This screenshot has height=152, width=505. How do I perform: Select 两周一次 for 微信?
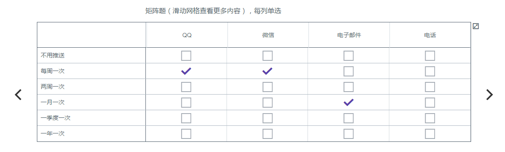(x=267, y=87)
